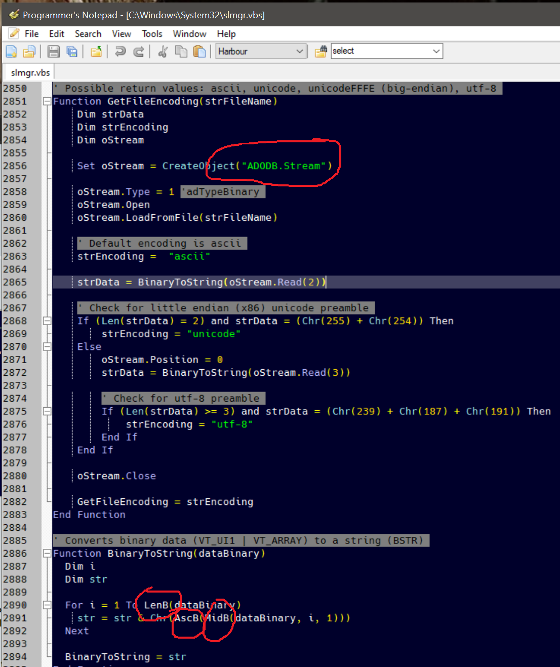Click 'BinaryToString = str' on line 2894
560x667 pixels.
tap(126, 656)
